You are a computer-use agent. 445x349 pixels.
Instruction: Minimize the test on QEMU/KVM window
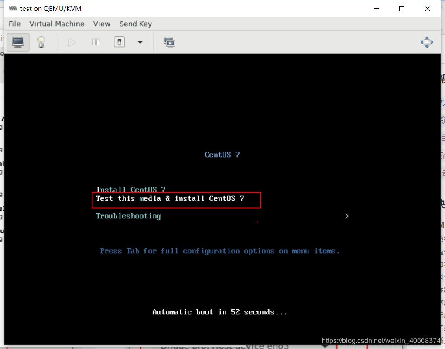pyautogui.click(x=377, y=9)
